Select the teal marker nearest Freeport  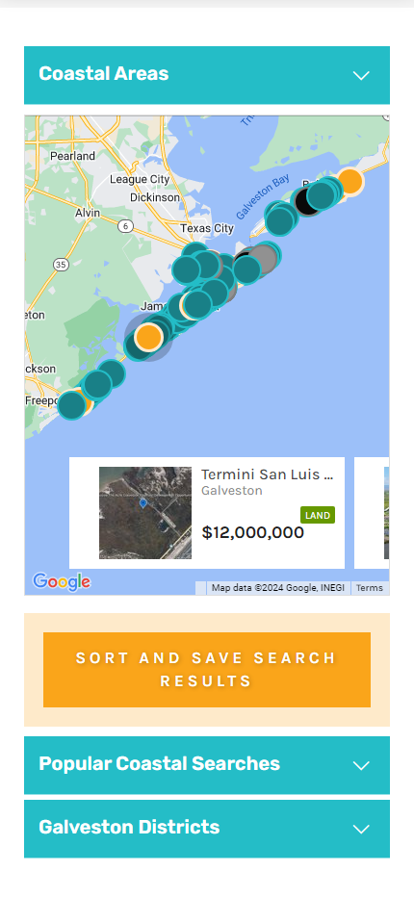(x=72, y=404)
